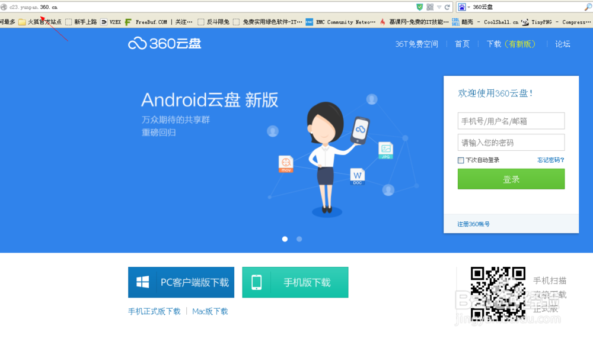Click Mac版下载 link
The width and height of the screenshot is (593, 339).
click(x=211, y=311)
